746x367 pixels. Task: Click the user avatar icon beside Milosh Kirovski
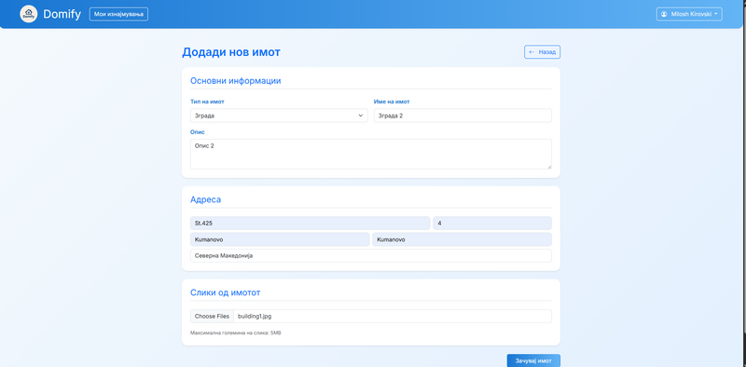[664, 14]
